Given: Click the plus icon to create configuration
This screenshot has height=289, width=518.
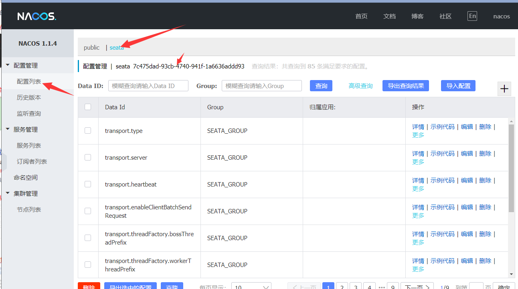Looking at the screenshot, I should coord(504,89).
